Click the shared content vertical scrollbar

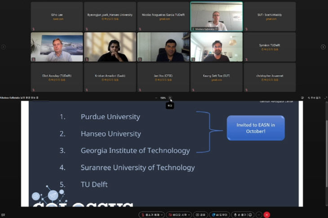327,154
